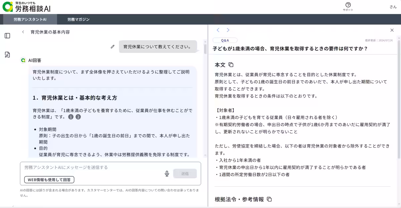The height and width of the screenshot is (208, 401).
Task: Copy the 根拠法令・参考情報 section
Action: coord(270,199)
